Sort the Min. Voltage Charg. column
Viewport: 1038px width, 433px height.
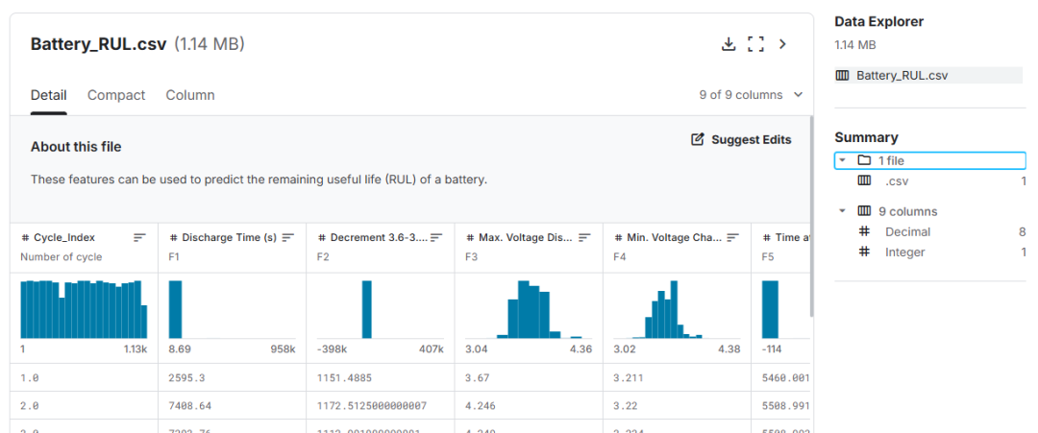click(732, 237)
